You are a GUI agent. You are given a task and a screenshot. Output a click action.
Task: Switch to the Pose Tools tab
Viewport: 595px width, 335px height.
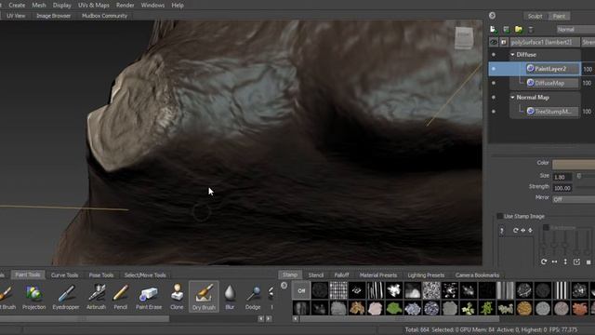click(101, 275)
